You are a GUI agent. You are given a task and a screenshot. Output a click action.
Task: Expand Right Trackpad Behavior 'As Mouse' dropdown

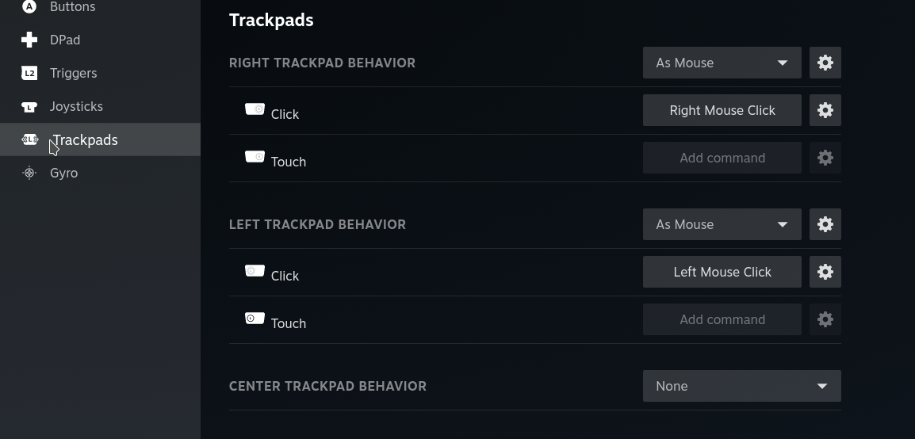pos(722,63)
